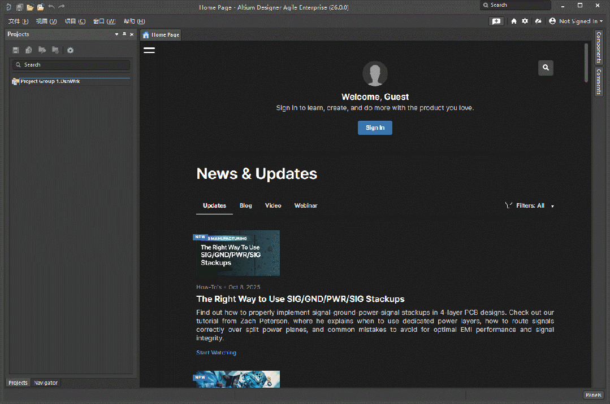The width and height of the screenshot is (610, 404).
Task: Click the Undo arrow in the title bar
Action: 51,7
